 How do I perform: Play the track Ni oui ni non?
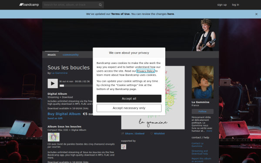click(x=53, y=83)
